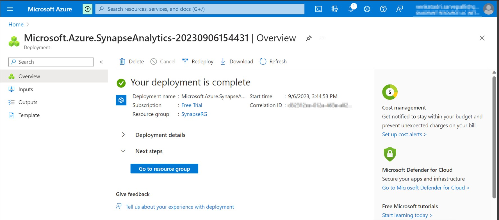The image size is (499, 220).
Task: Click the Go to resource group button
Action: click(164, 169)
